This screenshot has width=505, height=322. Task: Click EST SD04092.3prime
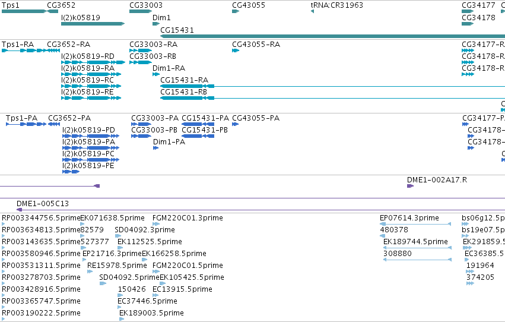click(145, 230)
